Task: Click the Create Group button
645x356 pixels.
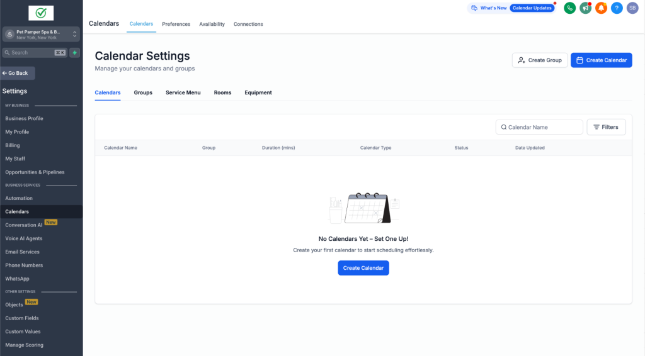Action: [x=540, y=60]
